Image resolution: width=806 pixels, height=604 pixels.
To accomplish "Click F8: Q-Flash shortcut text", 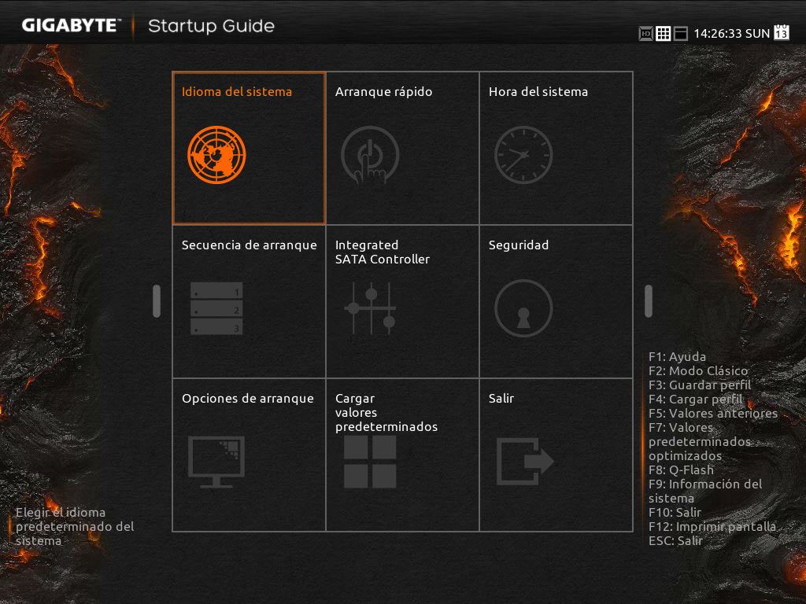I will [x=681, y=470].
